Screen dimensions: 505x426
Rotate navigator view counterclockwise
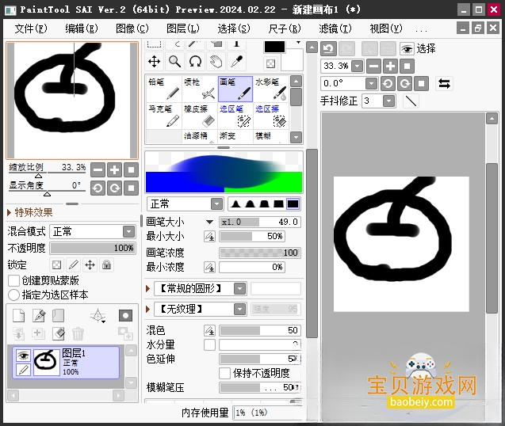pos(98,188)
